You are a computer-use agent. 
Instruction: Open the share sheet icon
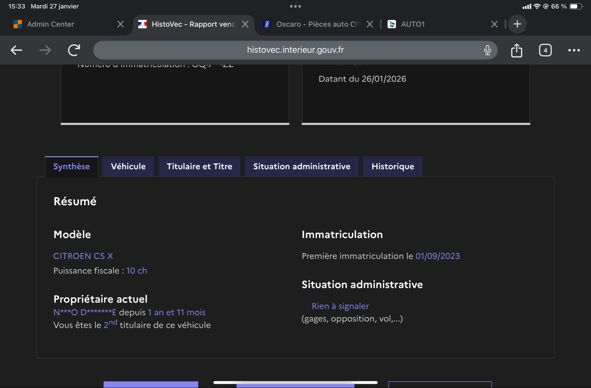(x=516, y=50)
